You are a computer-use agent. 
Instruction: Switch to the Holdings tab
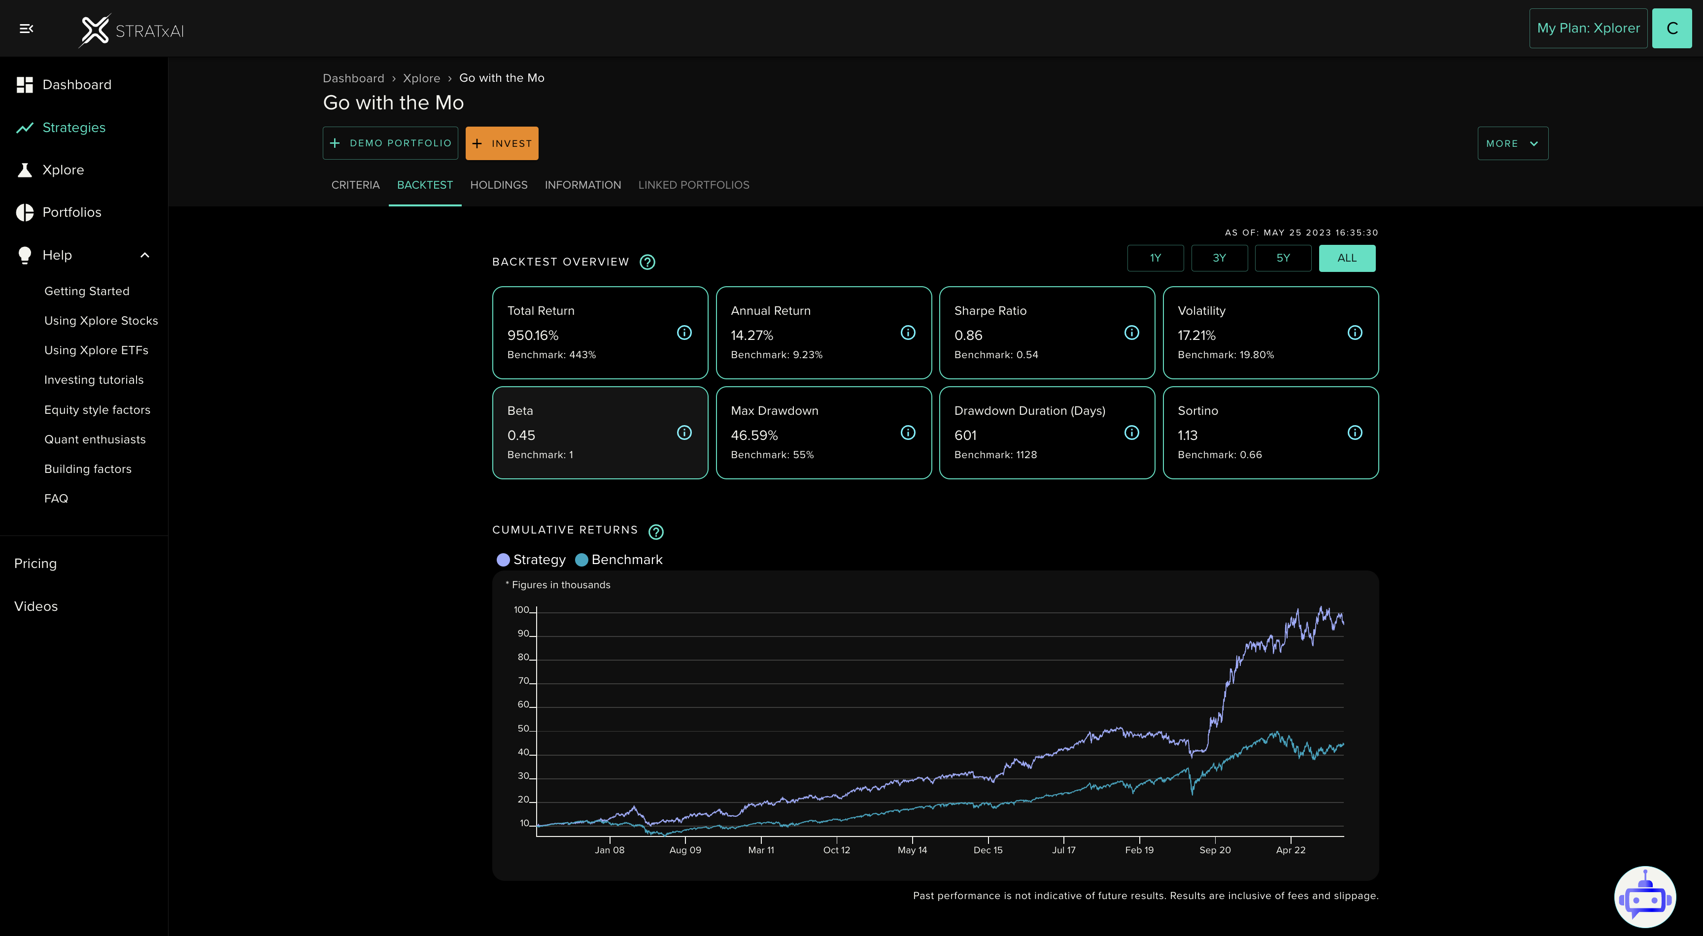pos(499,185)
